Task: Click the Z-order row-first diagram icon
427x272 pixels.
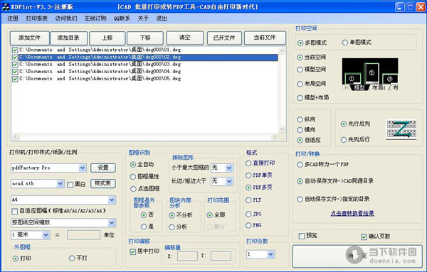Action: (401, 129)
